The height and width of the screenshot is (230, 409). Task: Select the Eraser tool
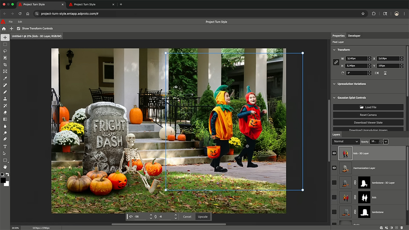coord(5,112)
